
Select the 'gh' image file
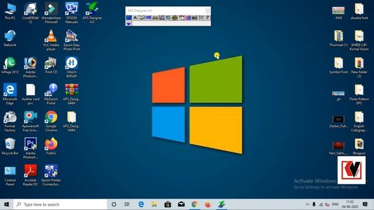(338, 95)
